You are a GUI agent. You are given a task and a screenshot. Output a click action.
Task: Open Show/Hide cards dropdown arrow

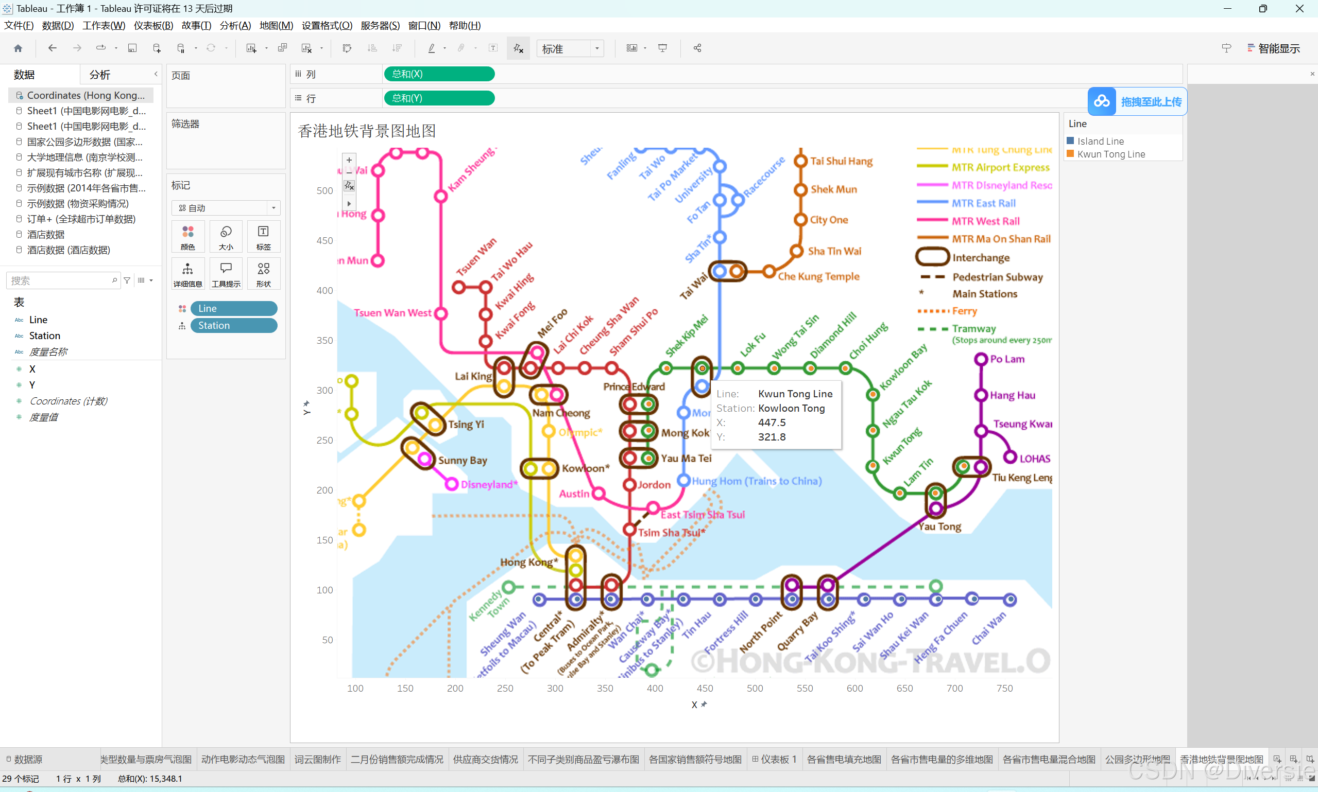[x=645, y=48]
